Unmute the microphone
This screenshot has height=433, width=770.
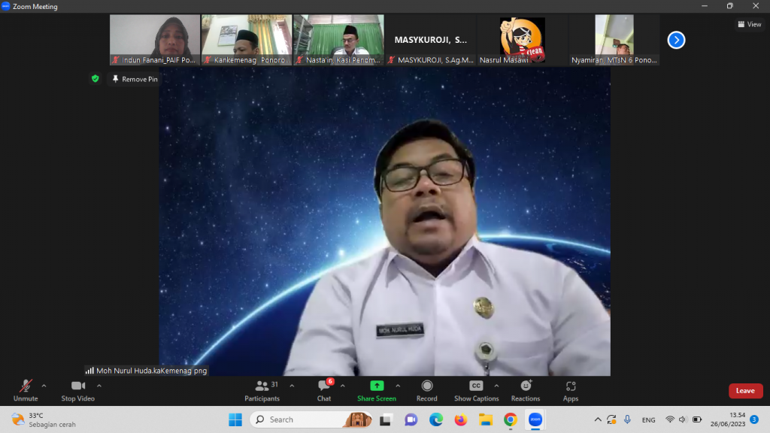pos(26,386)
